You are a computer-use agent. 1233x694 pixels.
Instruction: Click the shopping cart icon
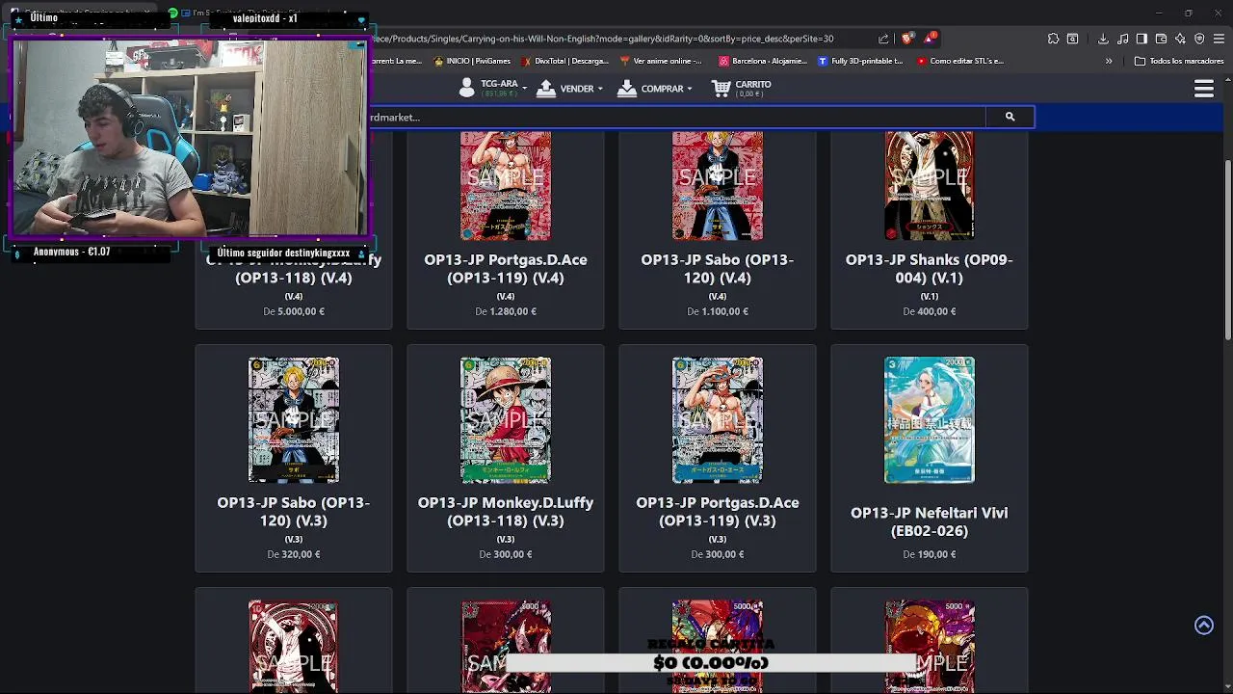721,89
